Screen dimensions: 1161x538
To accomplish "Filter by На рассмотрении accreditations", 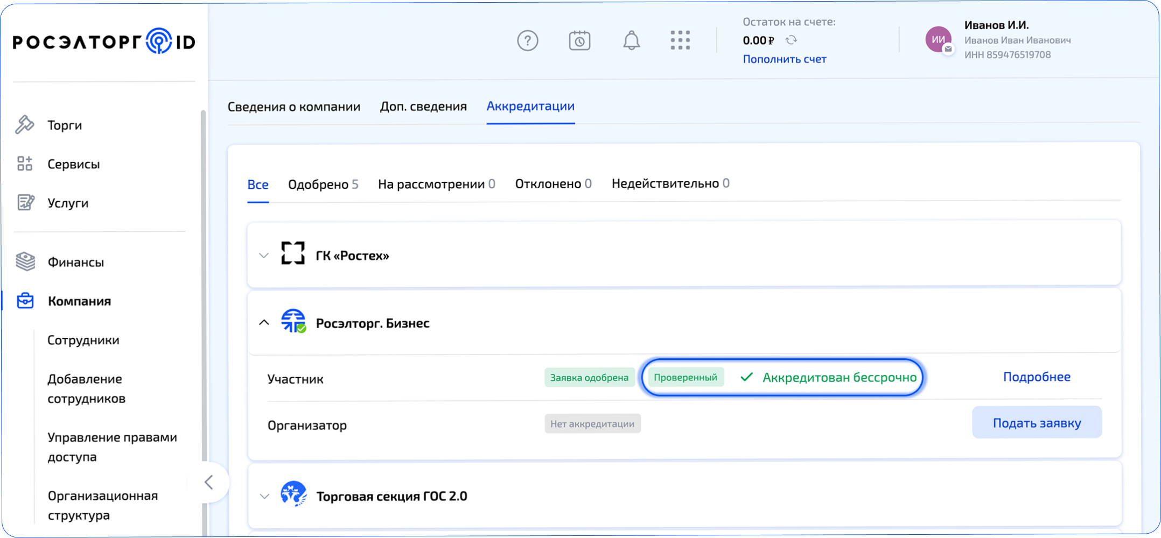I will tap(437, 184).
